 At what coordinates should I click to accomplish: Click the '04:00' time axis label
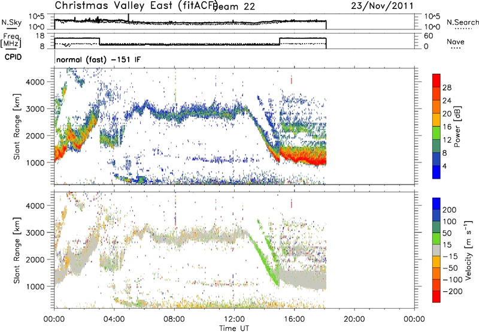(x=114, y=319)
